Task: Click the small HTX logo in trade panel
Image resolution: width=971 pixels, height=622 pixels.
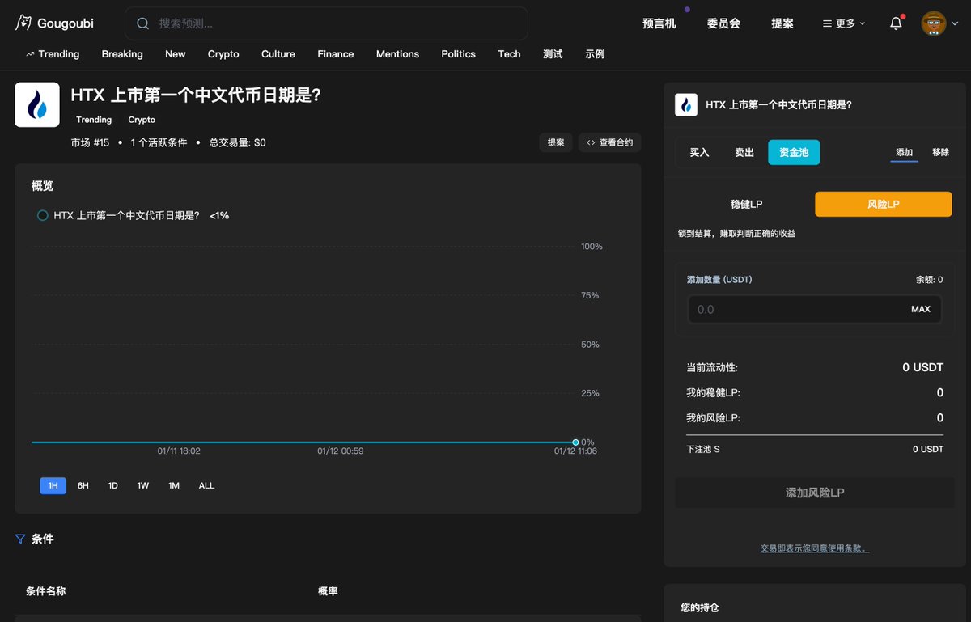Action: (686, 105)
